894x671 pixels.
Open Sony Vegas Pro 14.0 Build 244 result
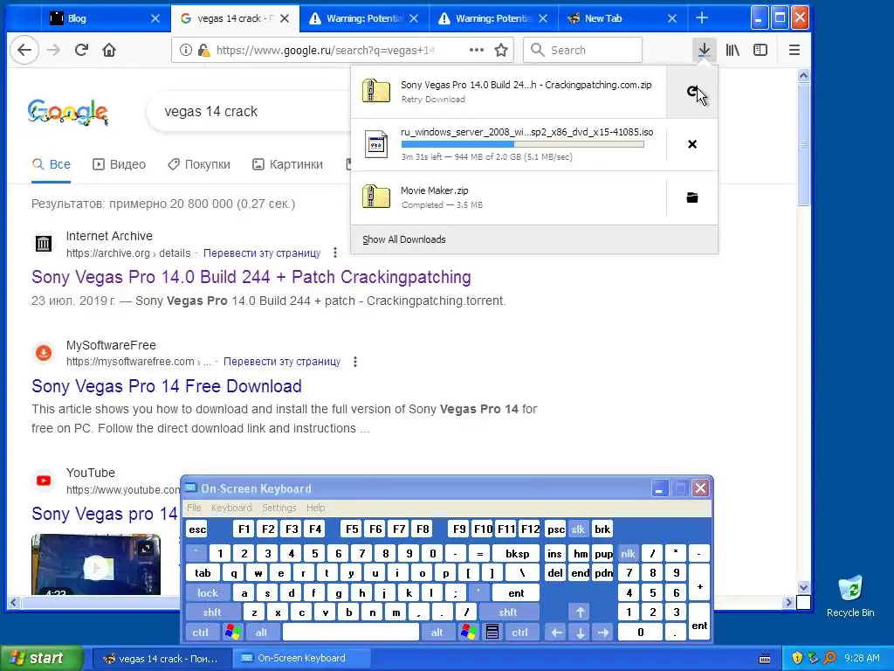[251, 277]
